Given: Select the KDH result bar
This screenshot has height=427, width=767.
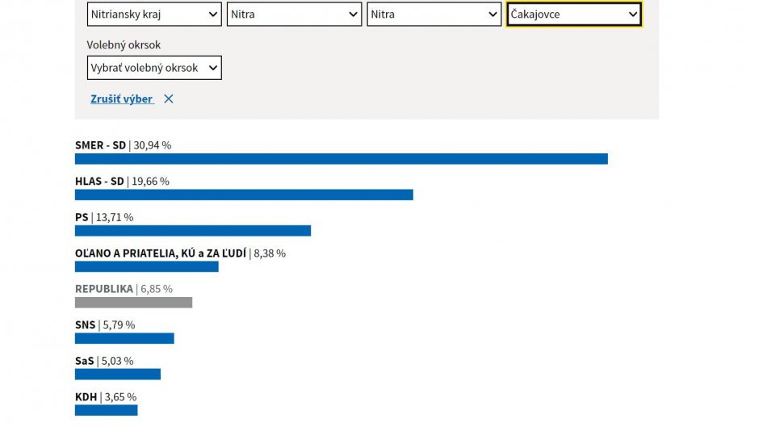Looking at the screenshot, I should [x=106, y=410].
